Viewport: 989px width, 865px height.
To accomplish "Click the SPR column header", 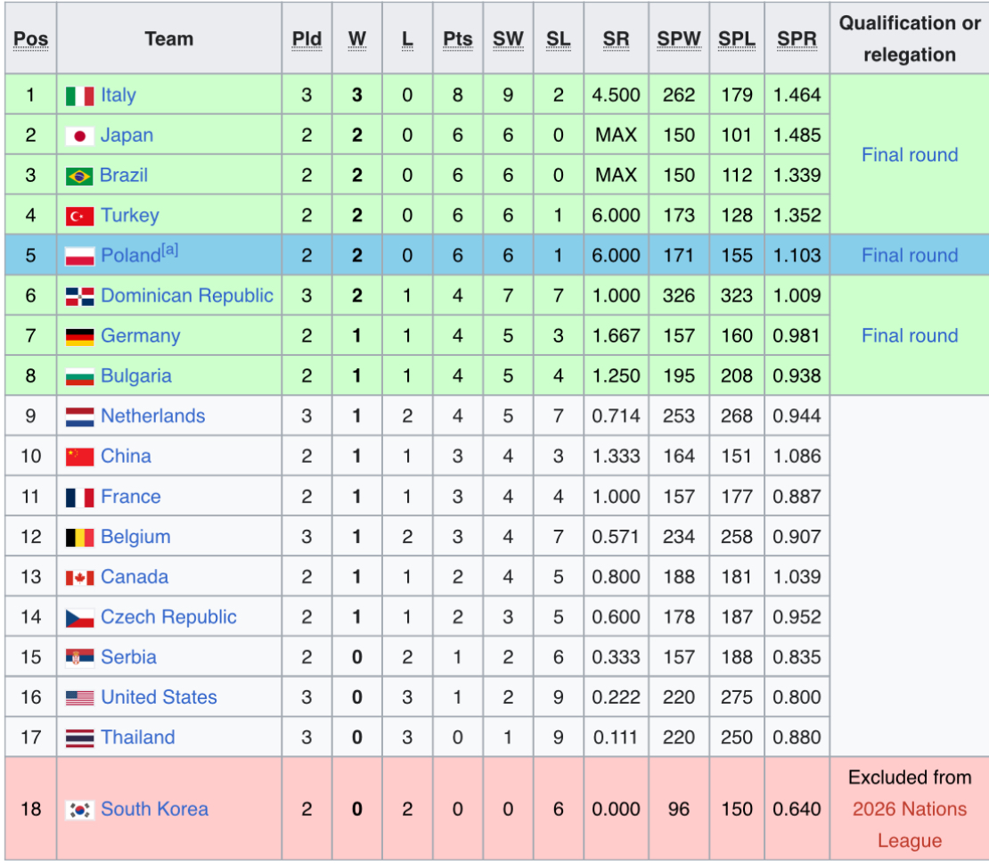I will [797, 40].
